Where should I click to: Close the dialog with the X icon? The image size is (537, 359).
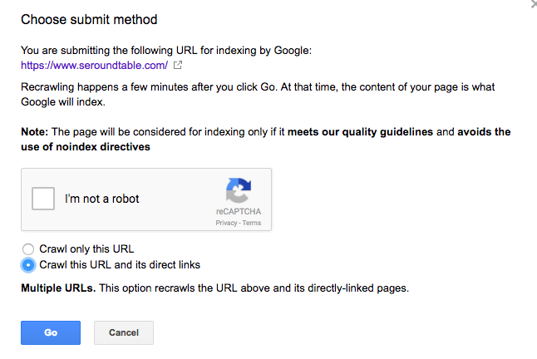pyautogui.click(x=533, y=4)
